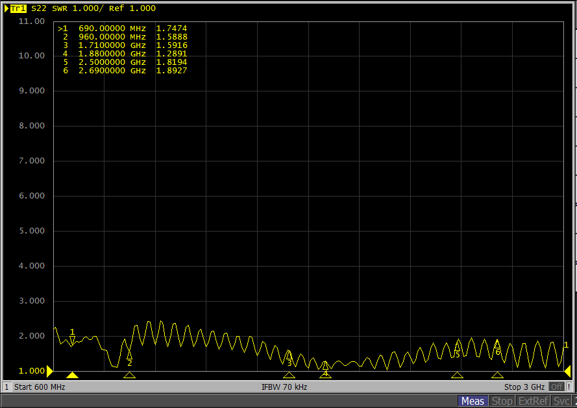The width and height of the screenshot is (577, 408).
Task: Click the S22 measurement parameter label
Action: [39, 8]
